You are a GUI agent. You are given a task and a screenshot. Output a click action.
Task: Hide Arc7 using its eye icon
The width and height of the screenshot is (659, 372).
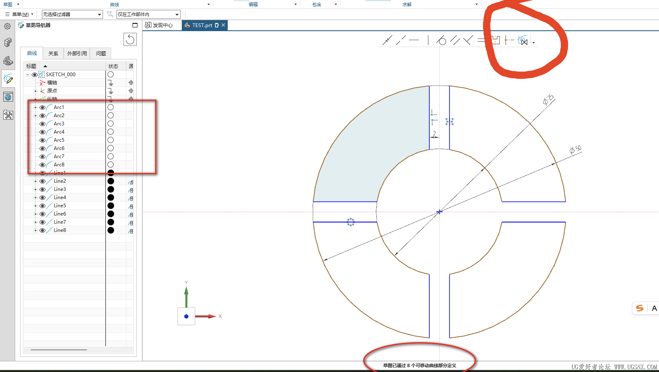[x=42, y=157]
